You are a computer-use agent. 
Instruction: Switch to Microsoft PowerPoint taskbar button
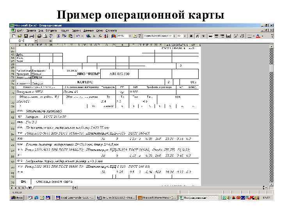(157, 198)
